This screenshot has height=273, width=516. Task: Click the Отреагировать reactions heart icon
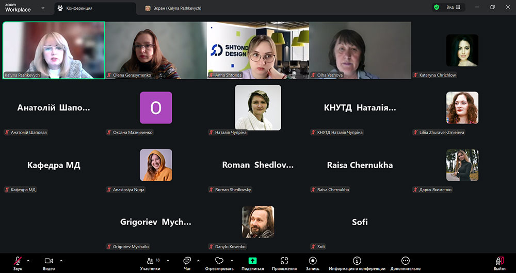[219, 261]
